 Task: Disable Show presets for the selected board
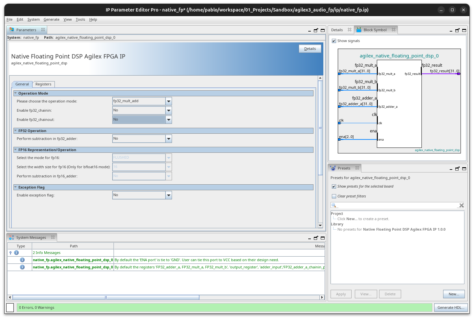point(334,186)
